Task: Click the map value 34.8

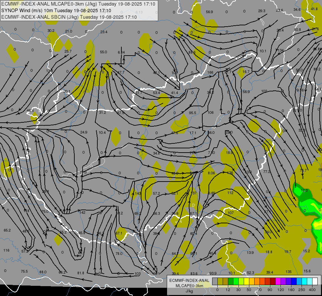Action: [x=156, y=153]
